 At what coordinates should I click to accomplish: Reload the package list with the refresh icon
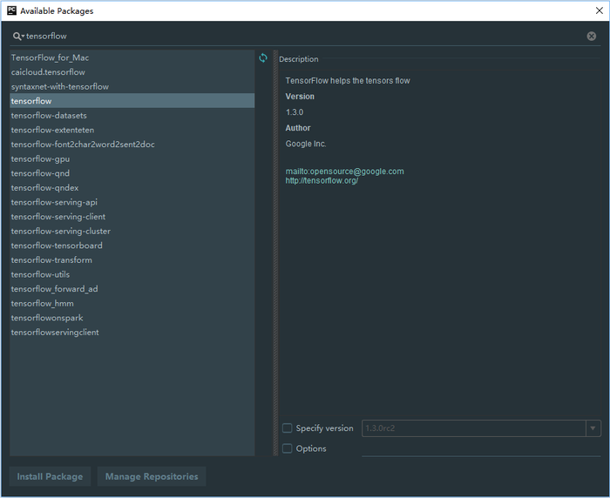(x=263, y=58)
